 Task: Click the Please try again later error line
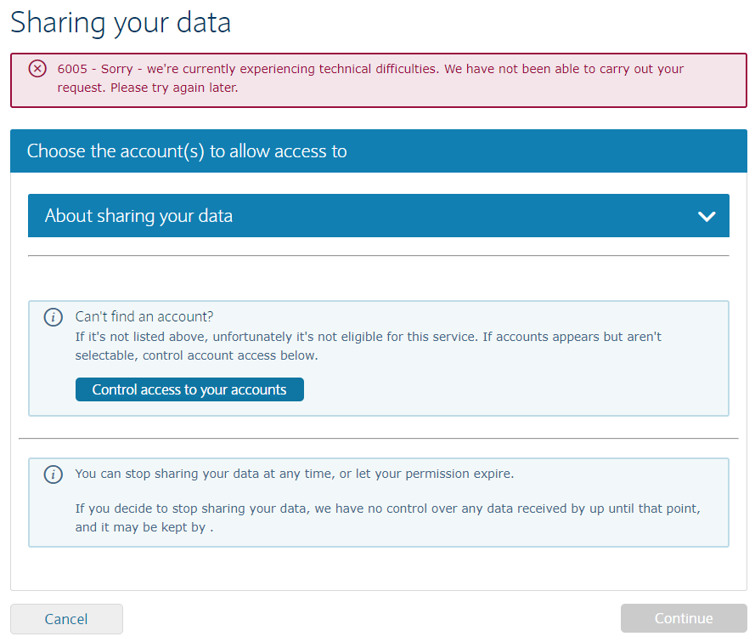(x=148, y=88)
